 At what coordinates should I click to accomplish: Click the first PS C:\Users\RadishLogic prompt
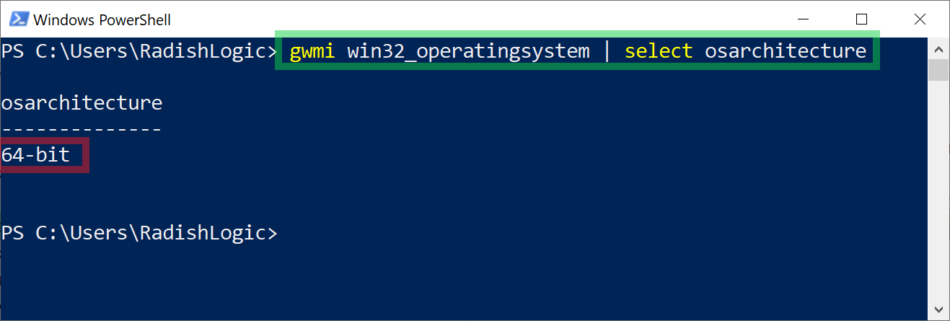pyautogui.click(x=138, y=52)
